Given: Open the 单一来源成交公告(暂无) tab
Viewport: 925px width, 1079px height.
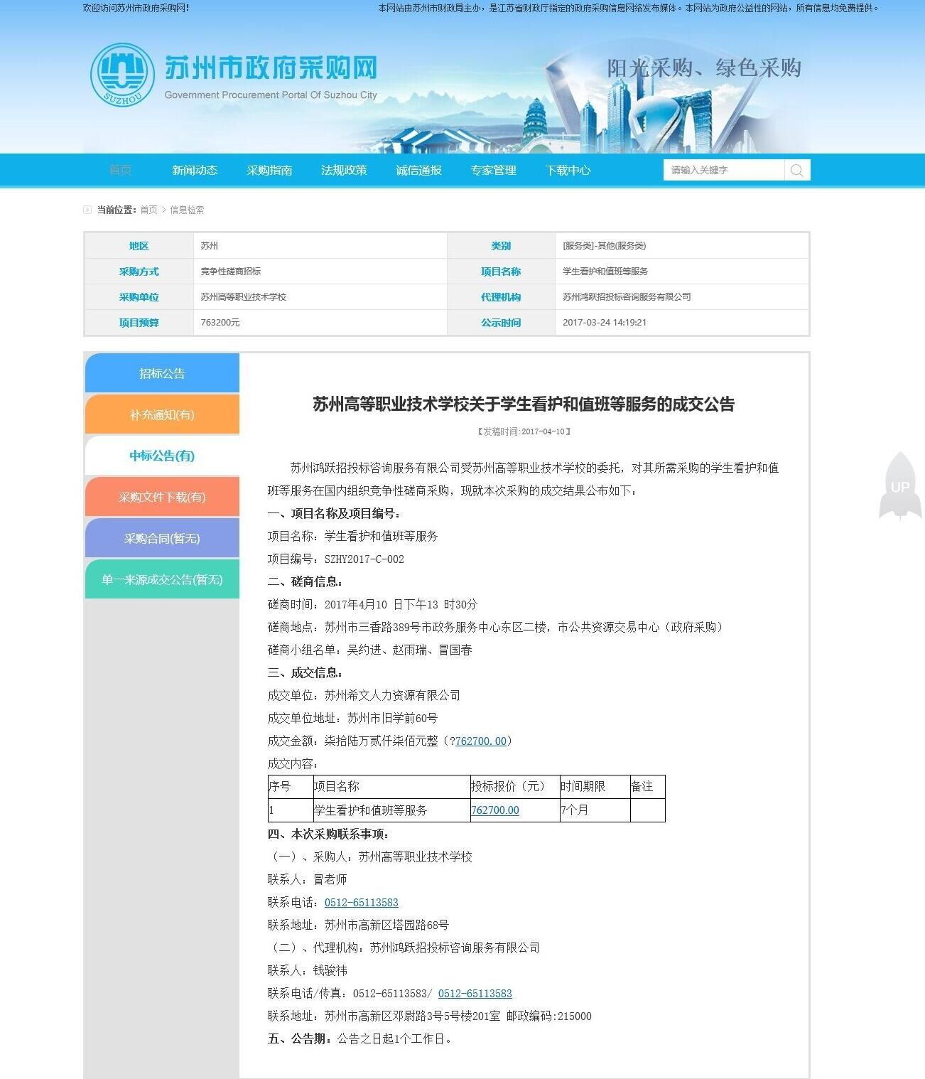Looking at the screenshot, I should 162,579.
